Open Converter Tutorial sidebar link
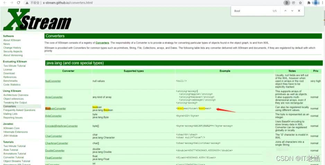Screen dimensions: 325x165 [14, 157]
